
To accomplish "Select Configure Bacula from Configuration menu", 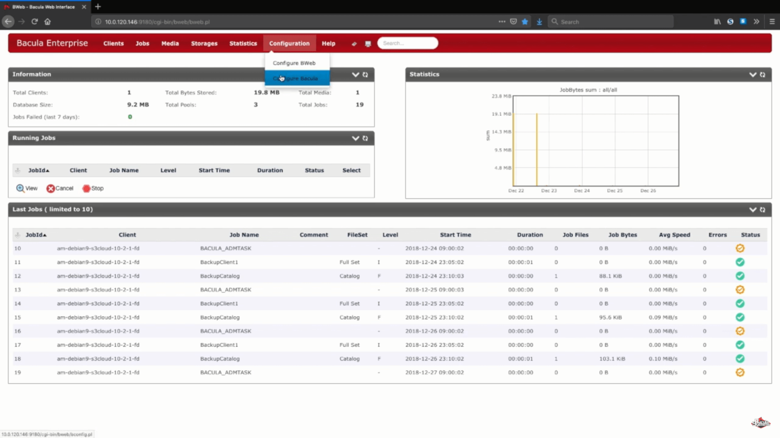I will click(x=296, y=78).
